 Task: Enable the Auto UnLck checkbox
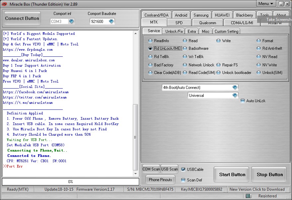click(x=243, y=101)
